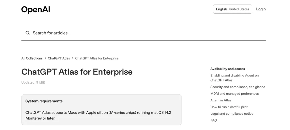The height and width of the screenshot is (130, 290).
Task: Open How to run a careful pilot
Action: [229, 107]
